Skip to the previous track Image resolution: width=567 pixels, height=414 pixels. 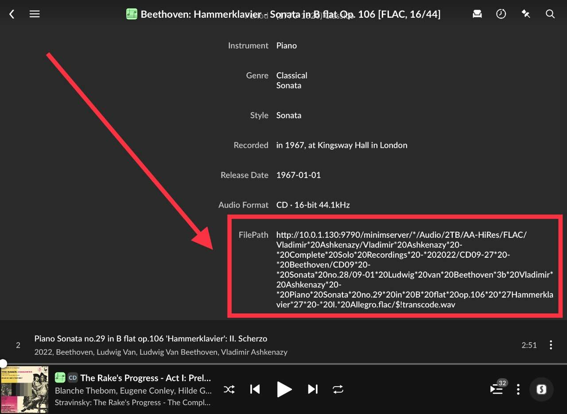255,389
